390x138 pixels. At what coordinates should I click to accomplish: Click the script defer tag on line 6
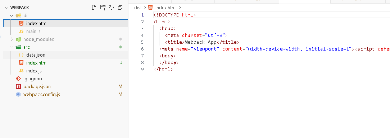372,49
